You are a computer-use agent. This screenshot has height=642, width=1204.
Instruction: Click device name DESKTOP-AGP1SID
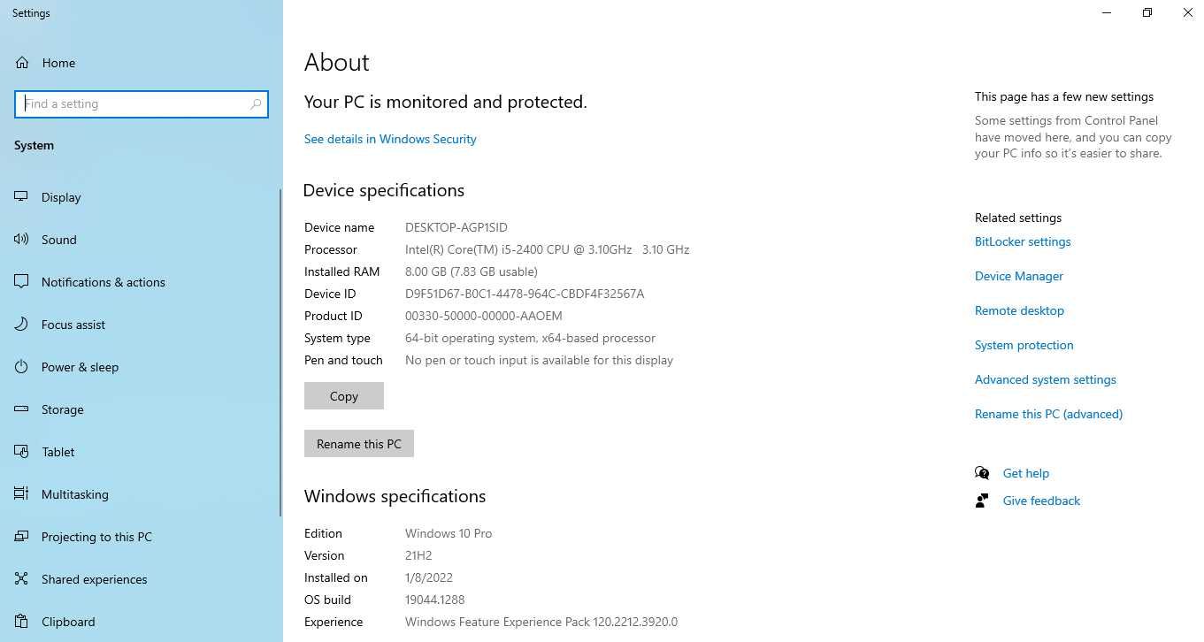(456, 227)
